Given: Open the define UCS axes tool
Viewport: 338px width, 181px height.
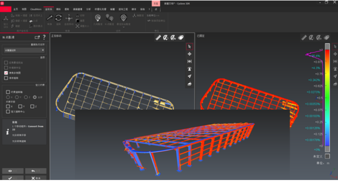Looking at the screenshot, I should [5, 18].
